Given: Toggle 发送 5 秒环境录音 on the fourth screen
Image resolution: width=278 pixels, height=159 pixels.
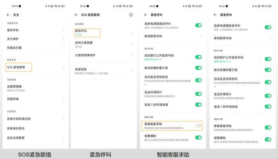Looking at the screenshot, I should click(x=268, y=107).
